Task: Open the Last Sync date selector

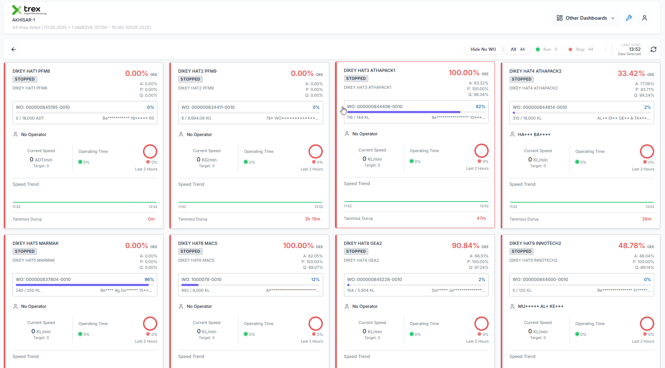Action: click(x=630, y=49)
